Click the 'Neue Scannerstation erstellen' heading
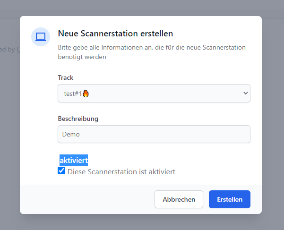 coord(115,34)
